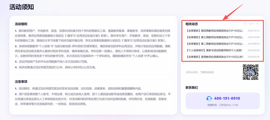Image resolution: width=270 pixels, height=120 pixels.
Task: Go to previous page of 相关动态
Action: click(245, 24)
